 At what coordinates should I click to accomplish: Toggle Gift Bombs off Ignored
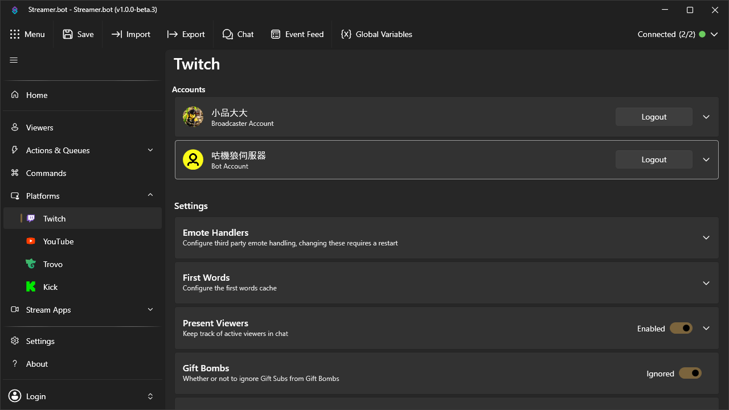[x=690, y=373]
